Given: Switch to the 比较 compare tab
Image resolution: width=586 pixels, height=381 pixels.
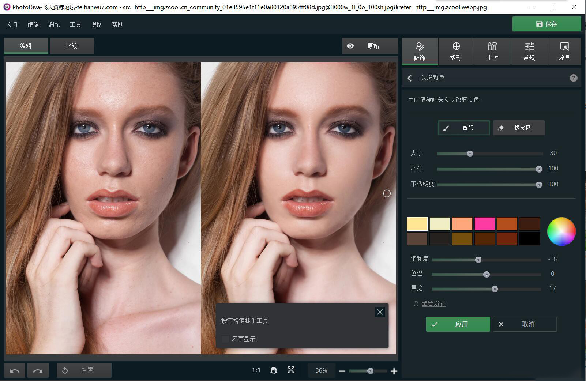Looking at the screenshot, I should 72,45.
